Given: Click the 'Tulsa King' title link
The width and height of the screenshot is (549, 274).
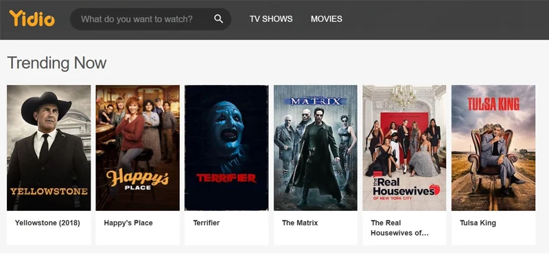Looking at the screenshot, I should [478, 223].
